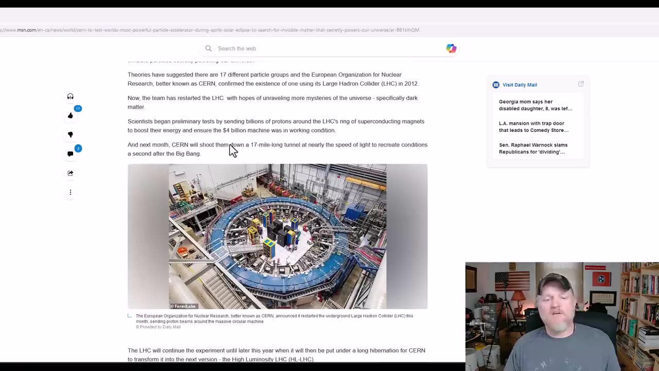This screenshot has width=659, height=371.
Task: Click the presenter webcam video overlay
Action: [x=562, y=316]
